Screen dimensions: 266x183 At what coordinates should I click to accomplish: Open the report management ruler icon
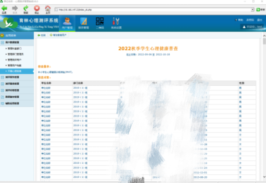point(84,23)
